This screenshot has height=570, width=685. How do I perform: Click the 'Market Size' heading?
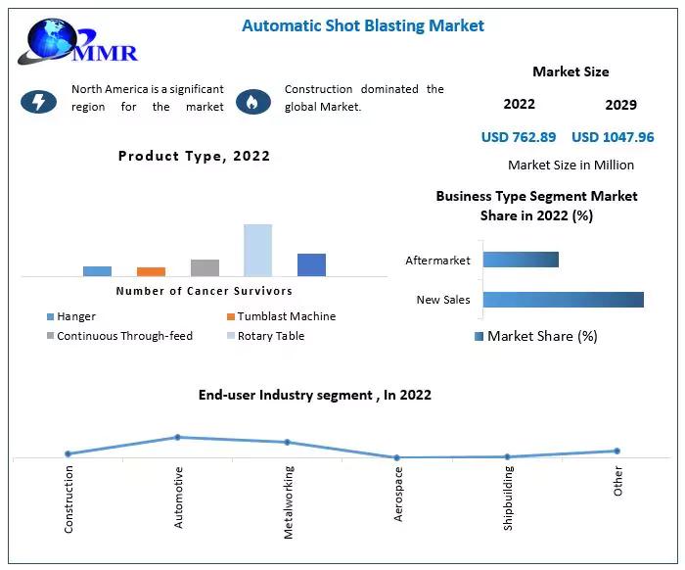[571, 71]
